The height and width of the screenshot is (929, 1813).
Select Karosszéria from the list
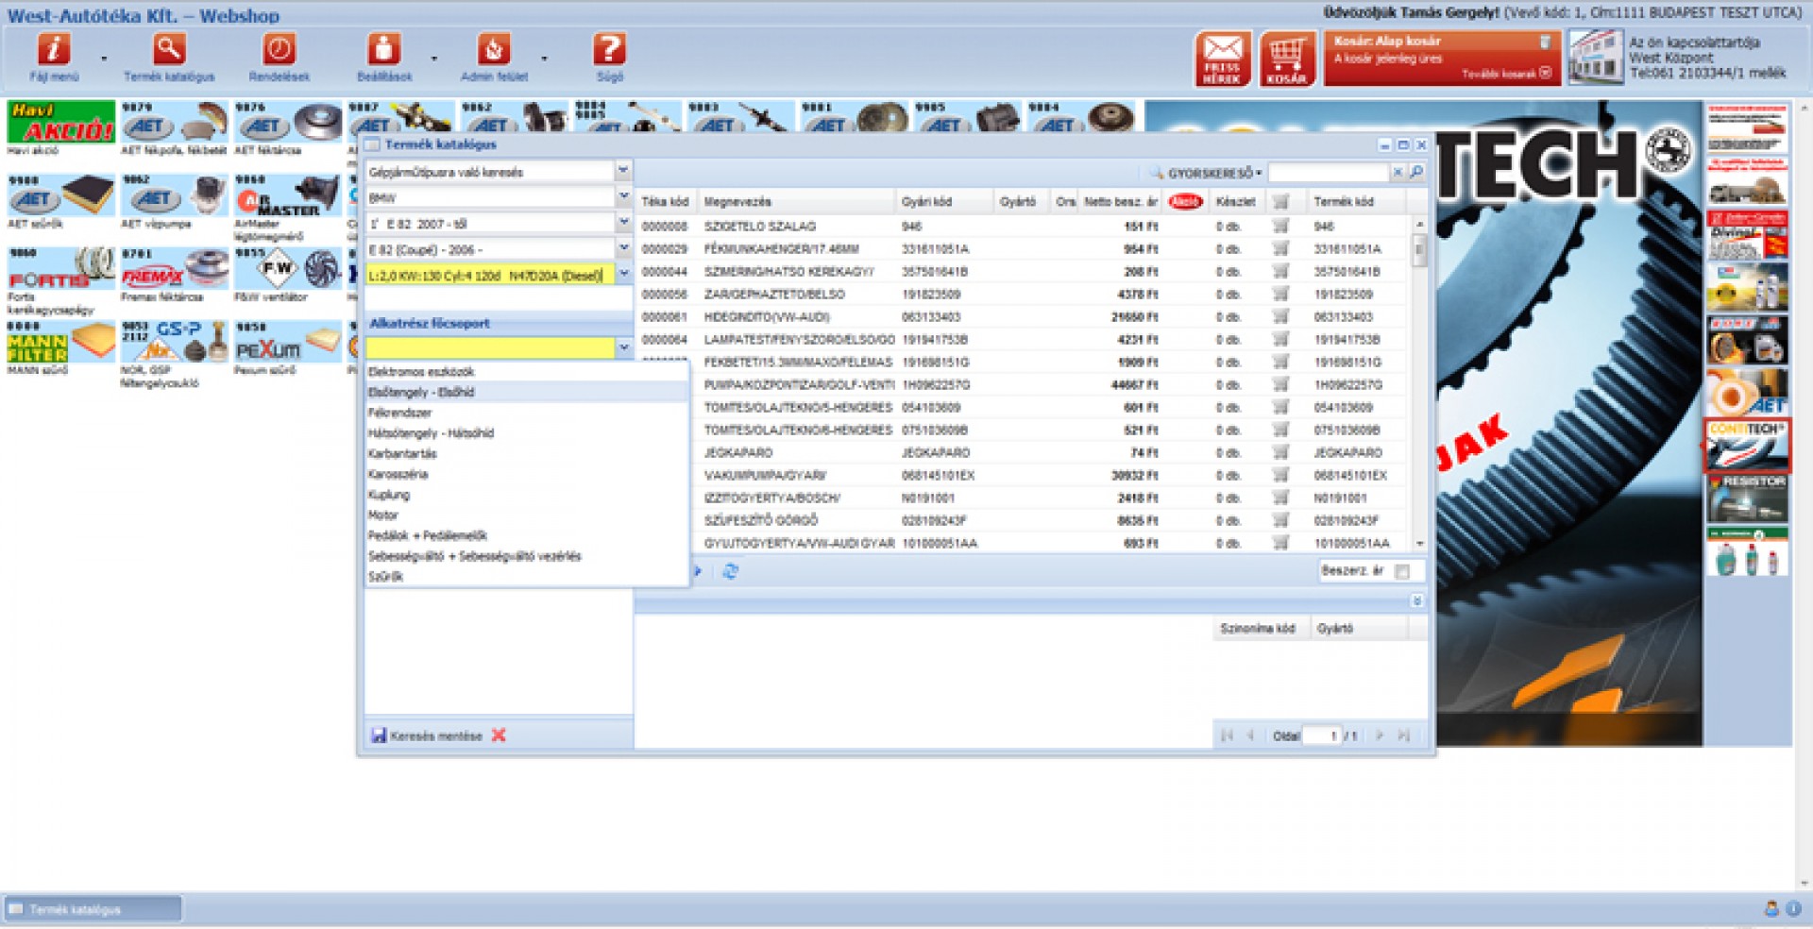point(527,474)
